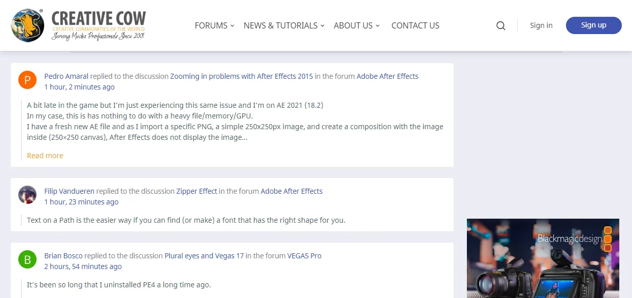Open the VEGAS Pro forum link

point(304,256)
